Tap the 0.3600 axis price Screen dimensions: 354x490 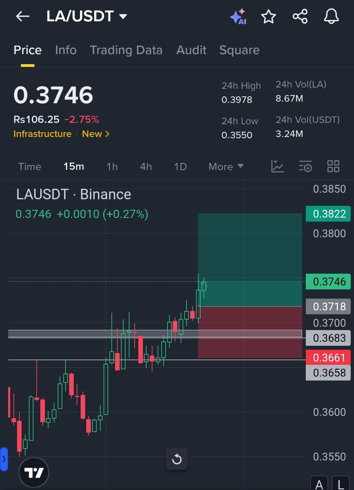(x=329, y=412)
